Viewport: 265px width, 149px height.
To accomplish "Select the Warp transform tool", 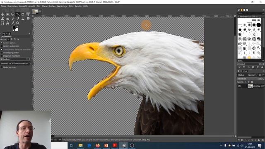I will click(2, 19).
